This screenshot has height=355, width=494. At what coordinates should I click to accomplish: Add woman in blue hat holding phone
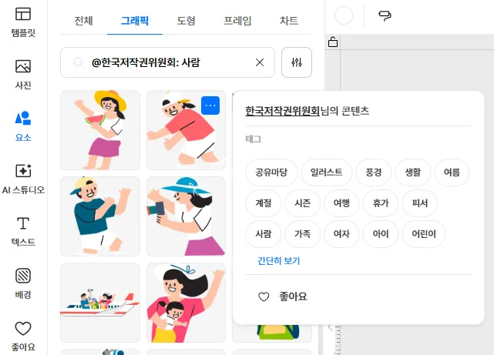tap(186, 216)
